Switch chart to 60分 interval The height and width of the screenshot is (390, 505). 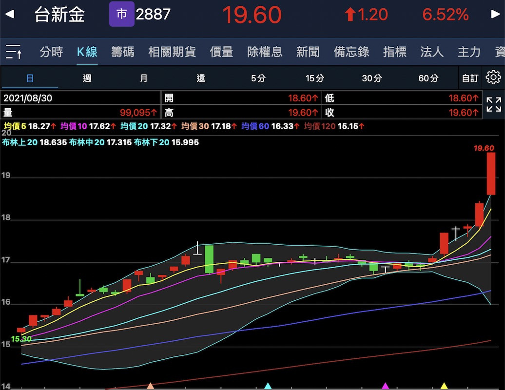point(428,78)
